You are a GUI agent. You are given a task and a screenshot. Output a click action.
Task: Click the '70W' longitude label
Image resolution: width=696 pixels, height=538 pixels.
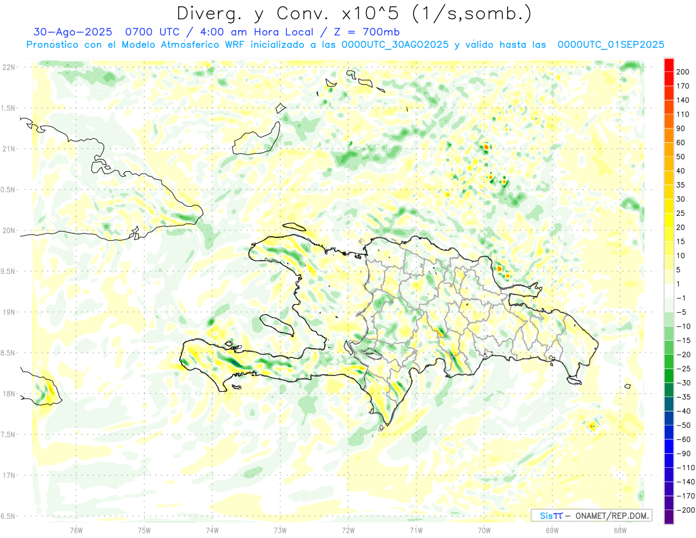(x=484, y=529)
